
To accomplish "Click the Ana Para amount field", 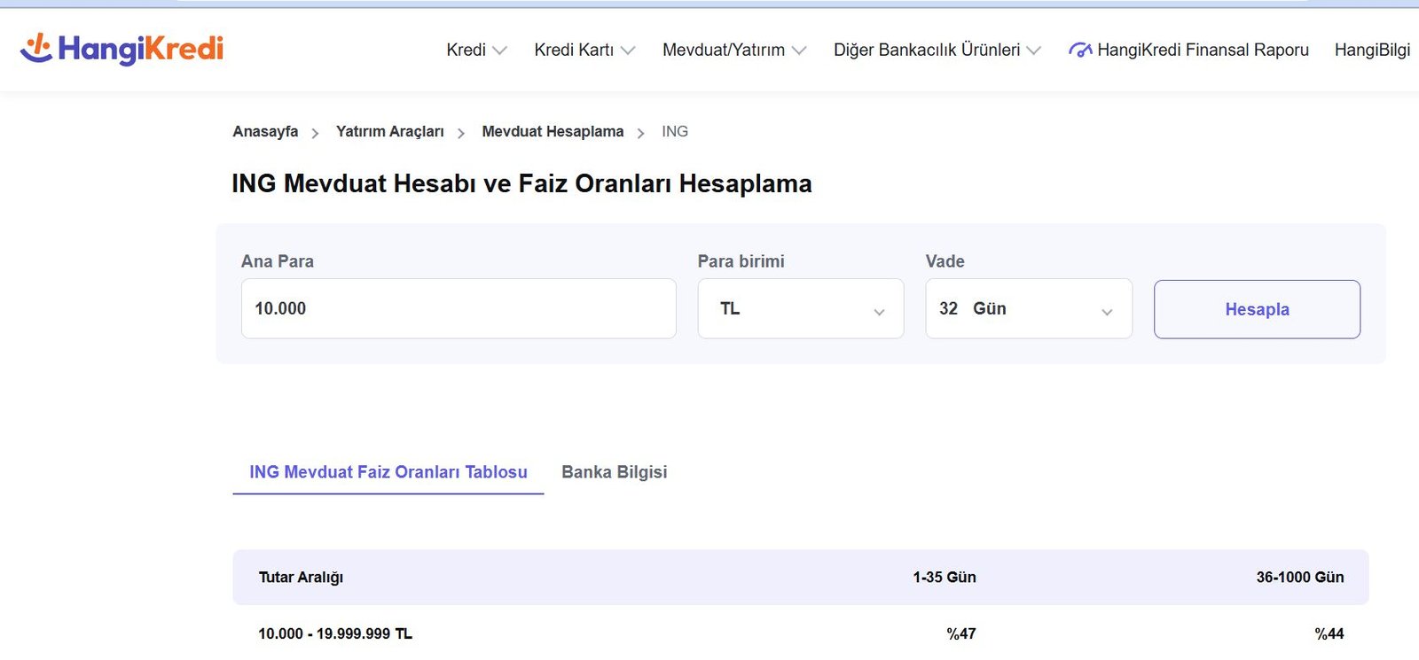I will [x=459, y=309].
